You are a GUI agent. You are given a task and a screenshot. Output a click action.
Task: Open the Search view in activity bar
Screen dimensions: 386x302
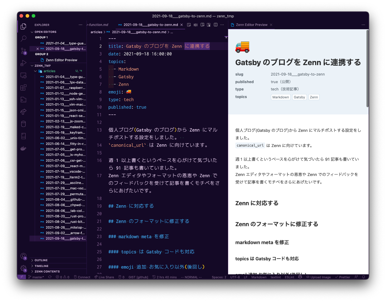tap(23, 39)
